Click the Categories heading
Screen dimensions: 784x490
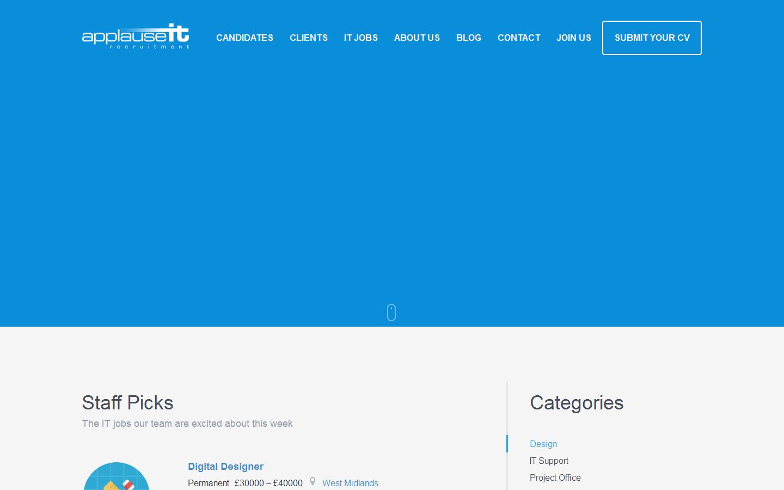coord(577,403)
